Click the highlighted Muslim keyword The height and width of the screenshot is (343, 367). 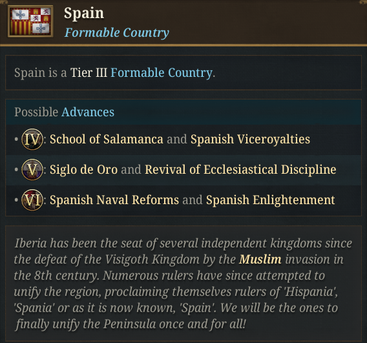point(260,260)
